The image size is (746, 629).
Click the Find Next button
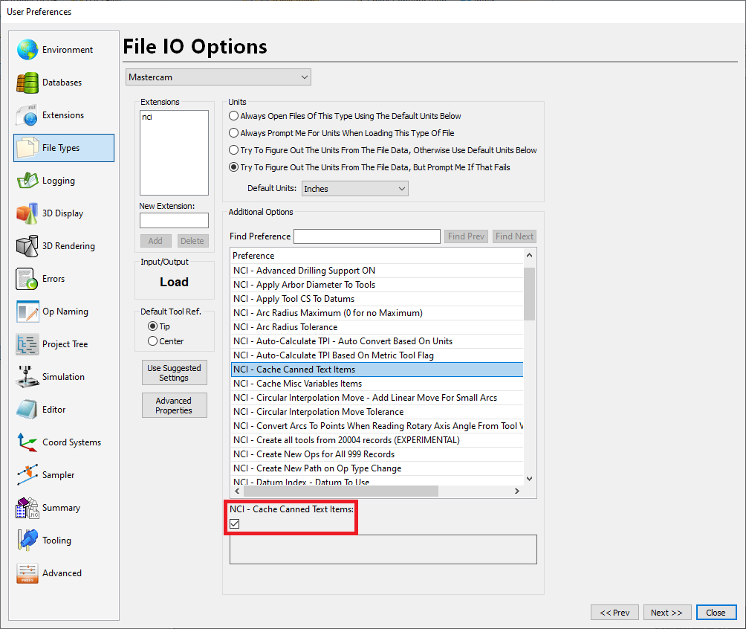pyautogui.click(x=514, y=236)
